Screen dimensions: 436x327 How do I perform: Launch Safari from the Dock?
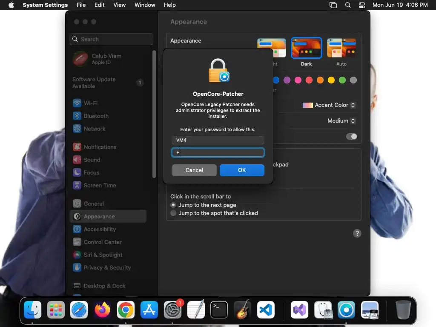click(x=79, y=310)
